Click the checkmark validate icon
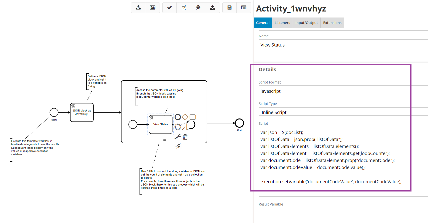The width and height of the screenshot is (428, 223). 169,7
